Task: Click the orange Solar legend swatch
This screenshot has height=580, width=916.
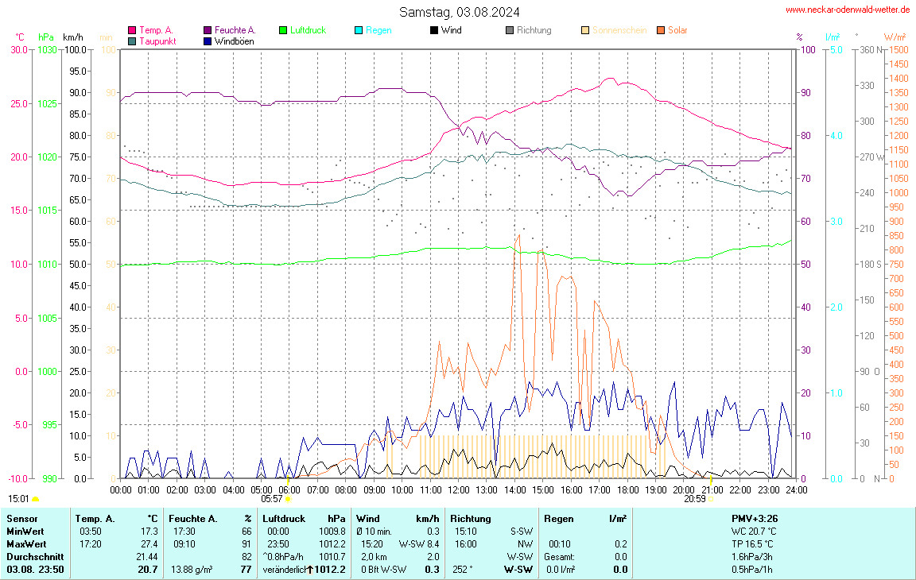Action: click(661, 30)
